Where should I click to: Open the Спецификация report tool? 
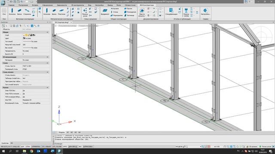pos(171,12)
